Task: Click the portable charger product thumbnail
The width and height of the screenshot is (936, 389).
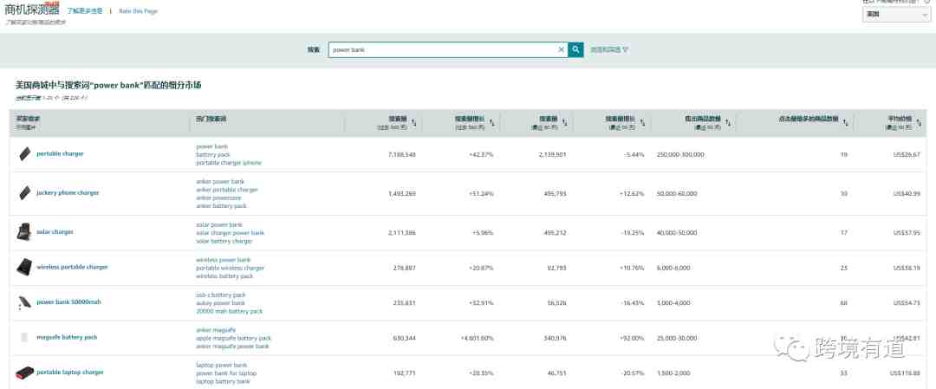Action: point(24,154)
